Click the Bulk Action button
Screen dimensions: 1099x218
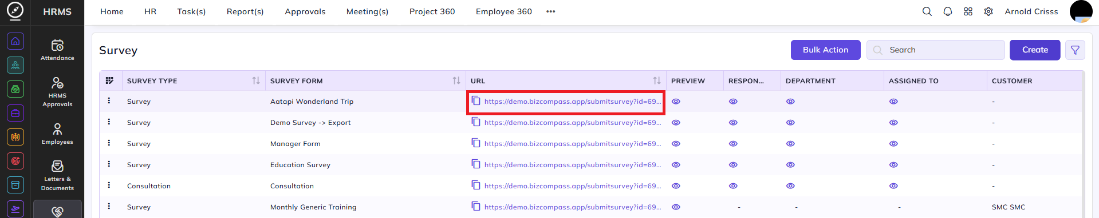825,50
